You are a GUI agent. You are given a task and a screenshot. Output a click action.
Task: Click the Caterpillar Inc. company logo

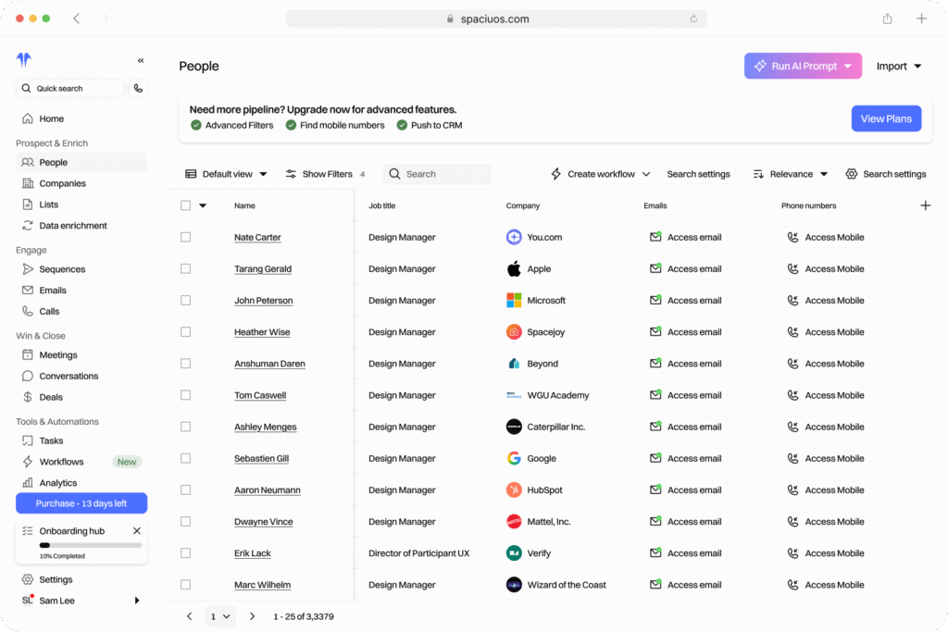point(514,427)
